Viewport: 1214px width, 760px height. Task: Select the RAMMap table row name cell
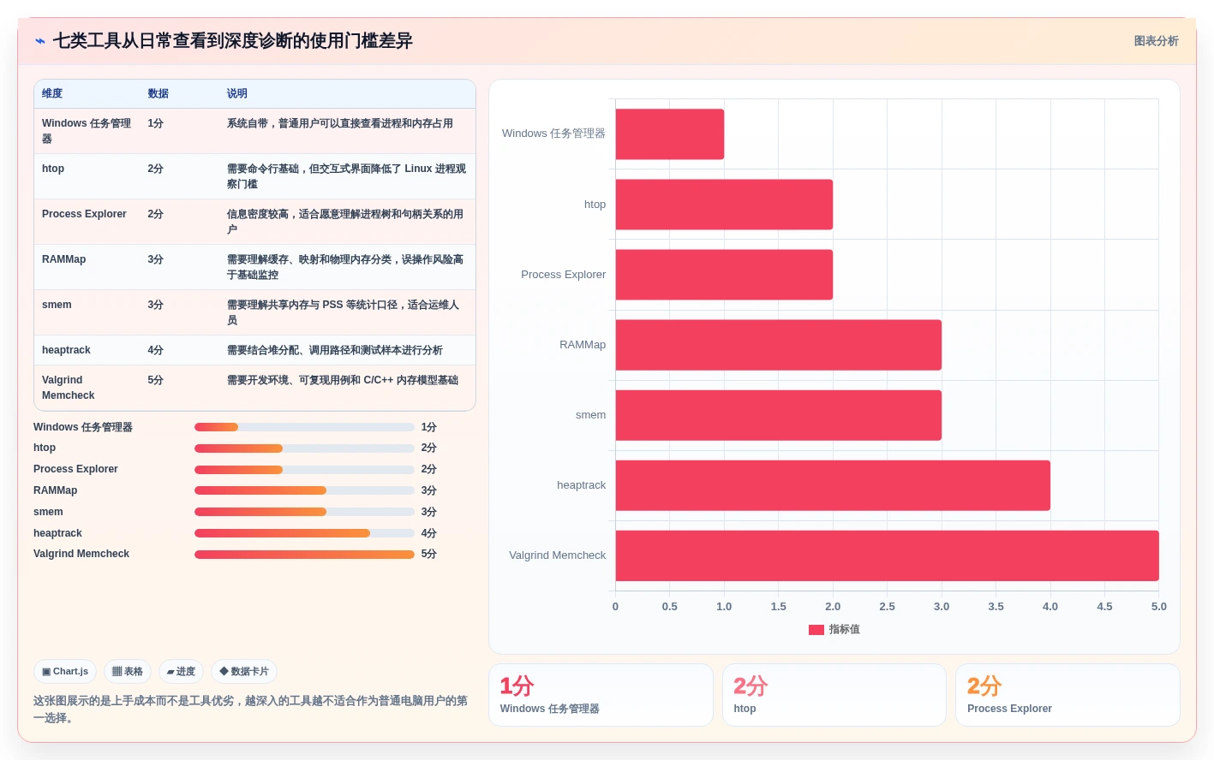[87, 267]
